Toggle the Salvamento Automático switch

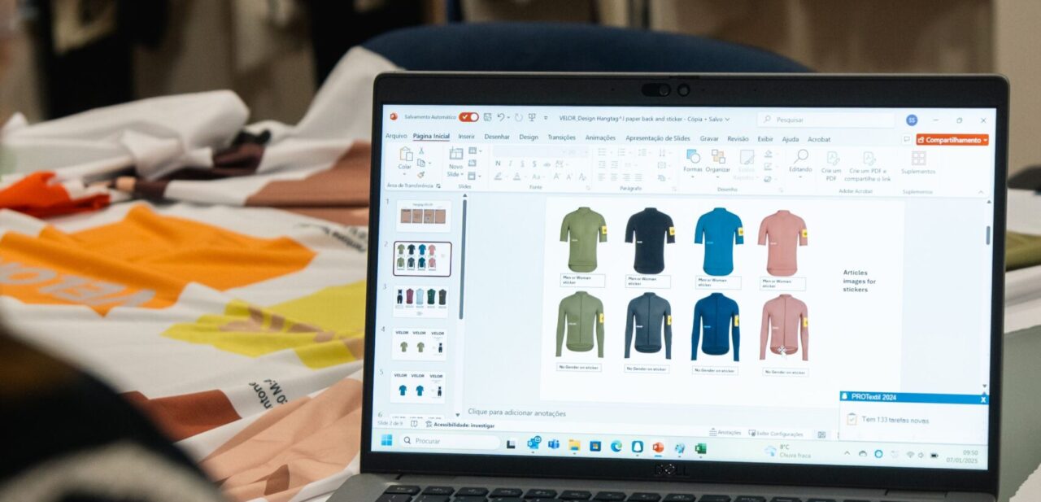pos(468,117)
